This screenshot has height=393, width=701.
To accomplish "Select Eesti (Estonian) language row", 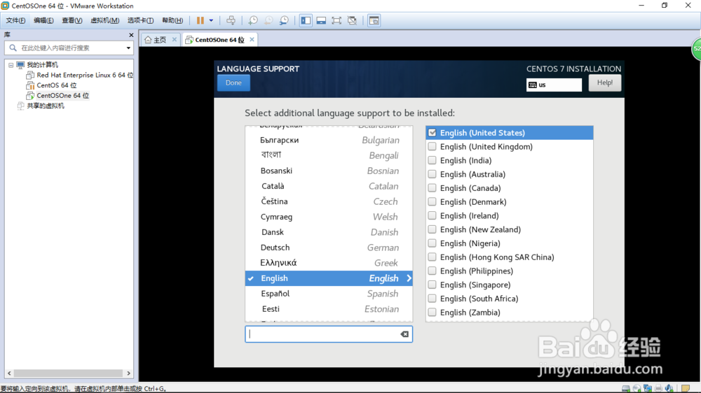I will coord(329,308).
